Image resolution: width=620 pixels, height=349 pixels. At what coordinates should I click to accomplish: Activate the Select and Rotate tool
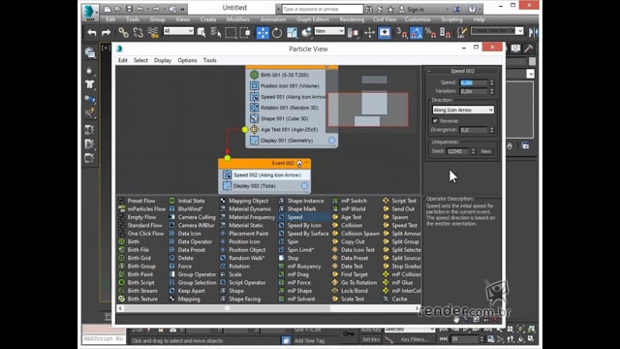[x=277, y=32]
